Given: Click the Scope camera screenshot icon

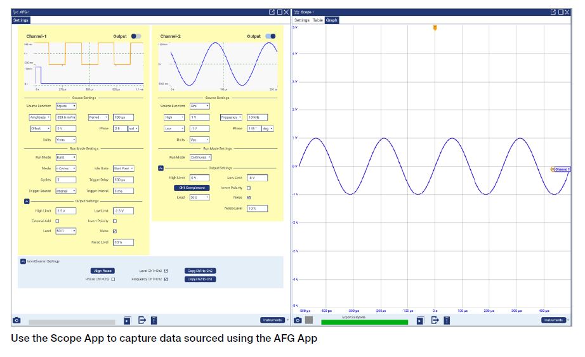Looking at the screenshot, I should pyautogui.click(x=297, y=320).
